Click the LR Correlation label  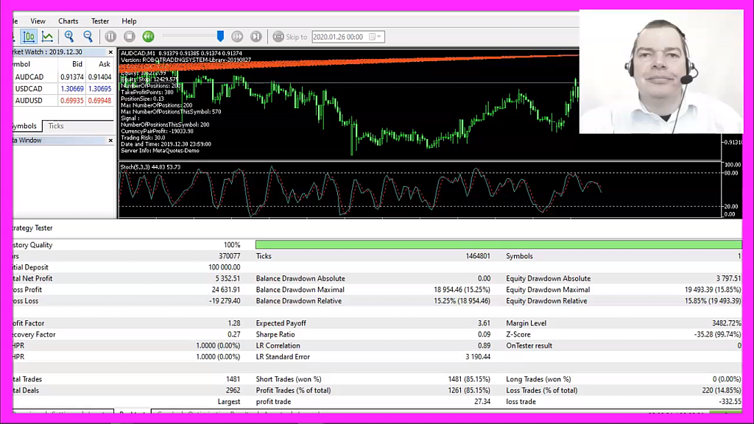pyautogui.click(x=278, y=345)
